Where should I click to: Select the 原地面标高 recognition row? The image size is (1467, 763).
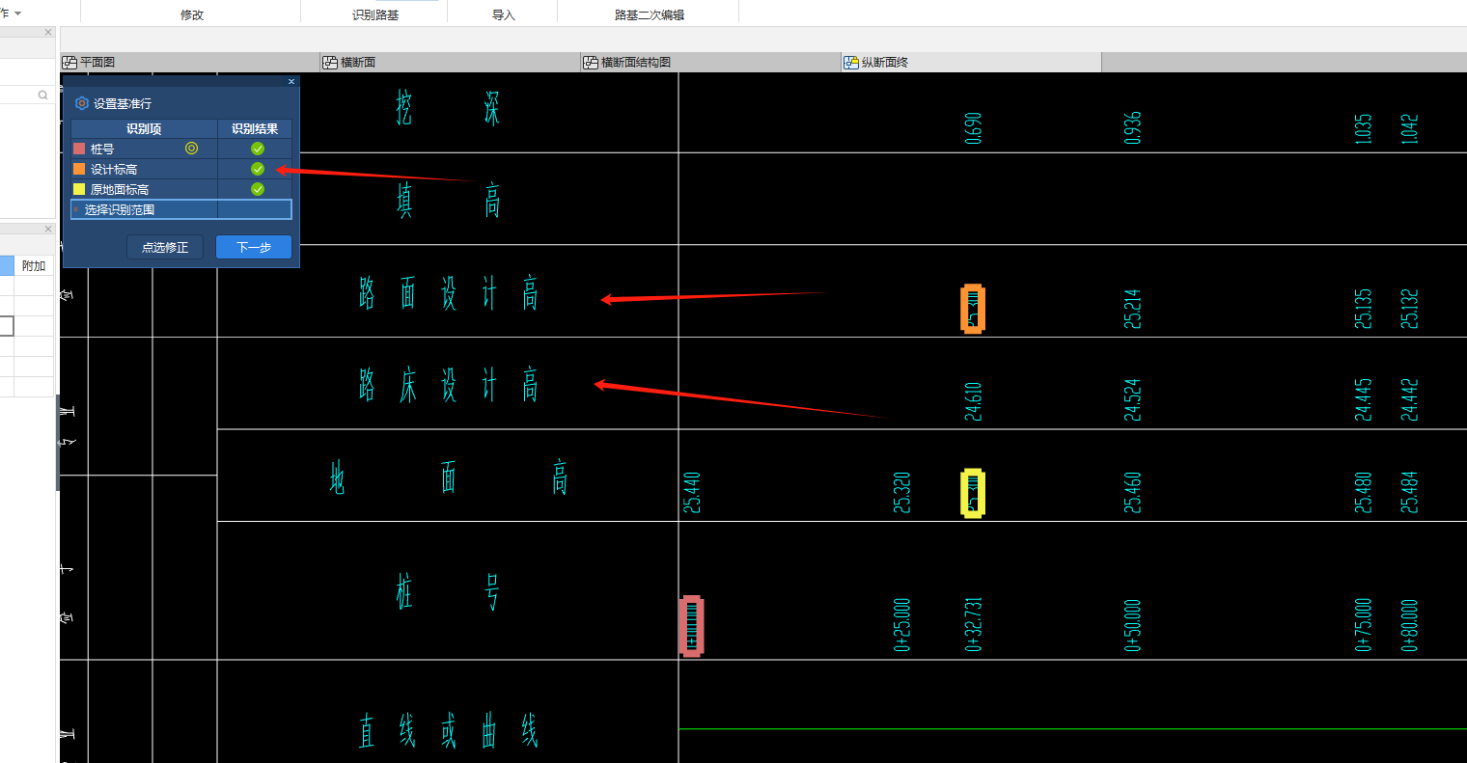tap(181, 189)
